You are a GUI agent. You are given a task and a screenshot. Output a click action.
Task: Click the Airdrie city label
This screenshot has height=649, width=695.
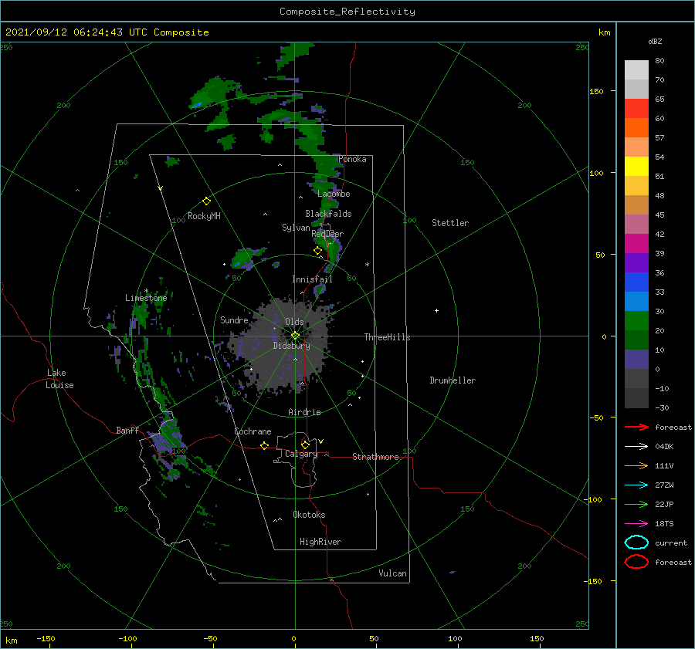pos(304,412)
